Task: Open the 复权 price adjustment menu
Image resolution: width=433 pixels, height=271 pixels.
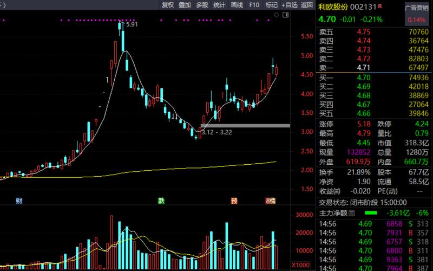Action: click(168, 5)
